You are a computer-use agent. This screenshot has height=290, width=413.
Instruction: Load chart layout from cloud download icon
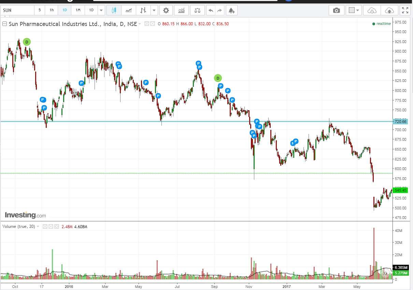tap(372, 10)
